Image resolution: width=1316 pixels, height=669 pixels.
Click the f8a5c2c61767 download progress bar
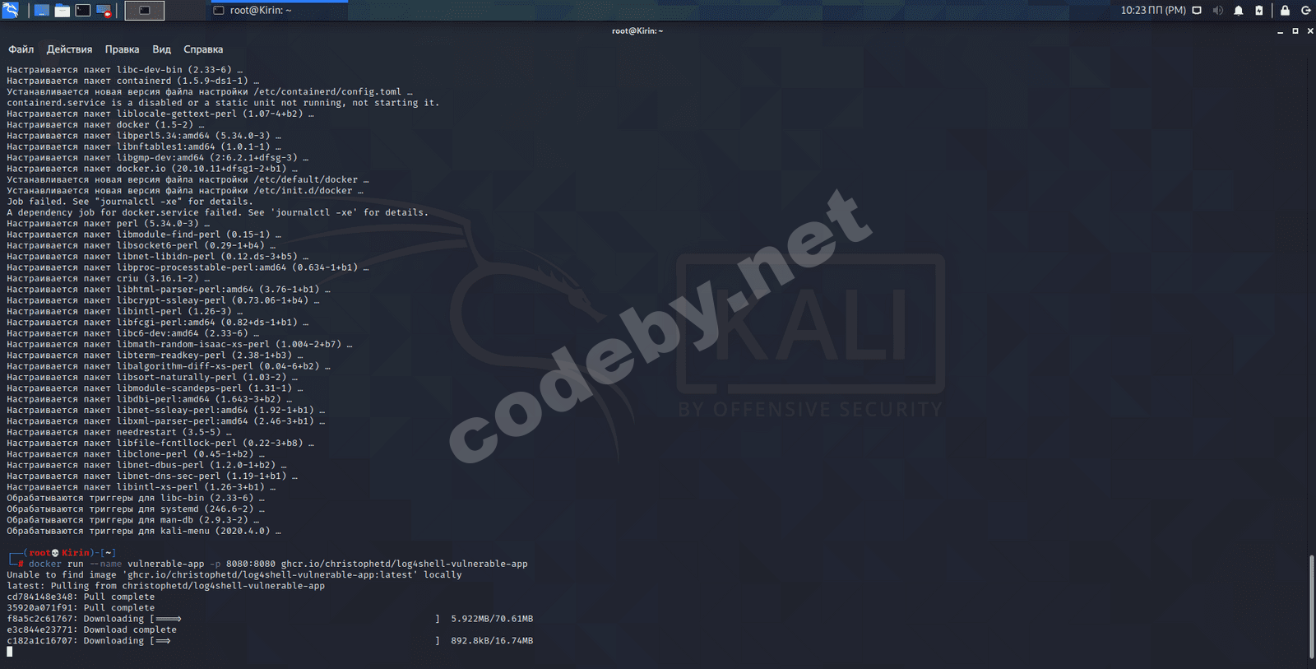(294, 619)
